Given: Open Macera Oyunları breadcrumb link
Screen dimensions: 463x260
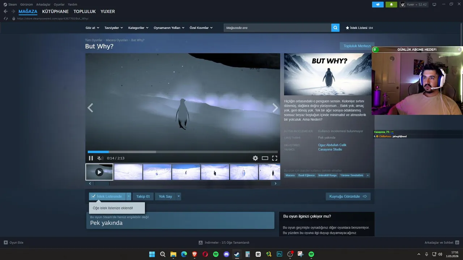Looking at the screenshot, I should point(117,40).
